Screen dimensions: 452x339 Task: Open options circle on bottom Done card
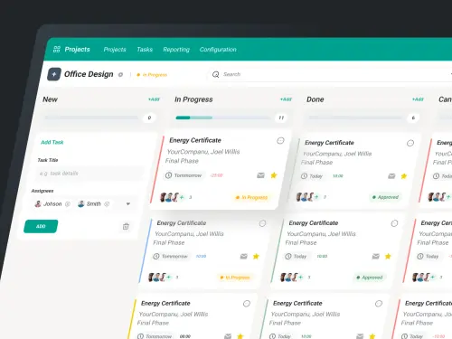[x=379, y=304]
